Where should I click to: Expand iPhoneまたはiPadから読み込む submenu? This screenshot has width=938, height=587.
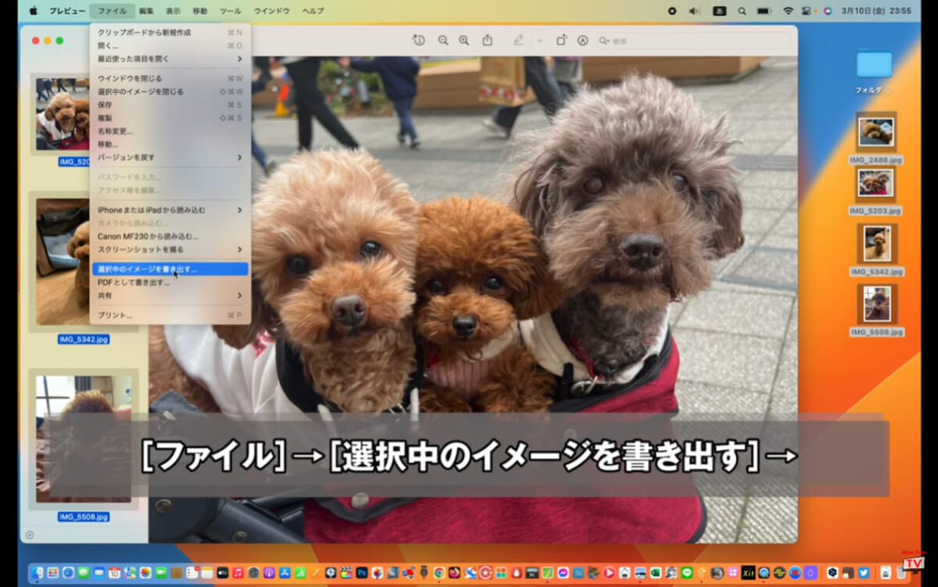point(170,210)
